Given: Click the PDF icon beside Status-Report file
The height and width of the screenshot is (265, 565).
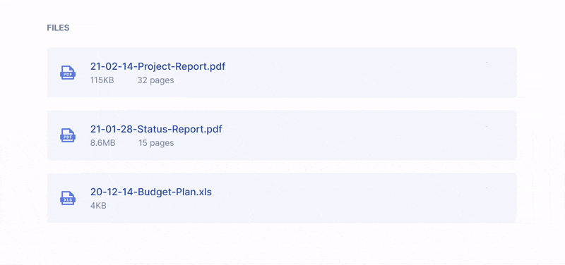Looking at the screenshot, I should [68, 135].
